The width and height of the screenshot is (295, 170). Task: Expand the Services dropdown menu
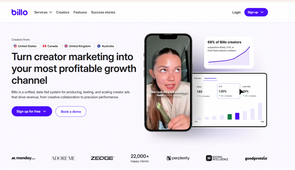tap(43, 12)
